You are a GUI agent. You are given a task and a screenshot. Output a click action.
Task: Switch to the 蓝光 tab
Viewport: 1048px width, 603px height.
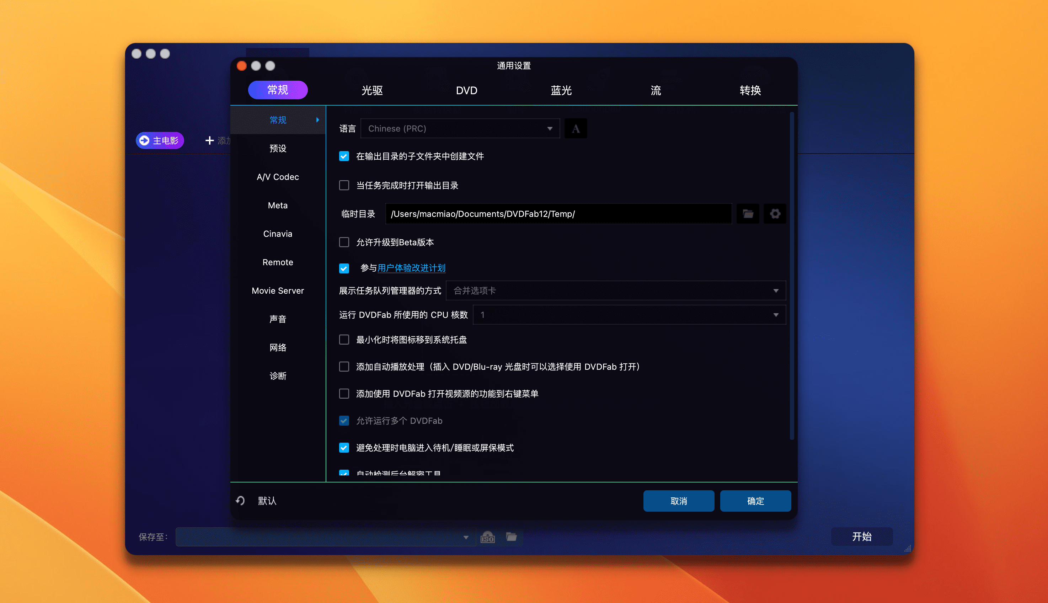(x=561, y=90)
